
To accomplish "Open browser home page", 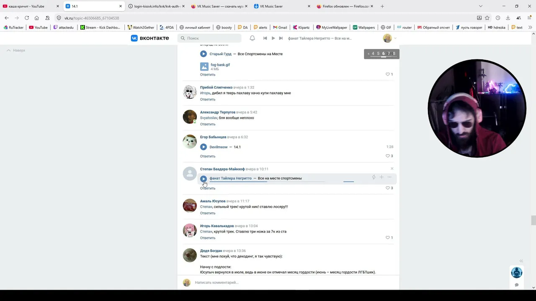I will [x=37, y=18].
